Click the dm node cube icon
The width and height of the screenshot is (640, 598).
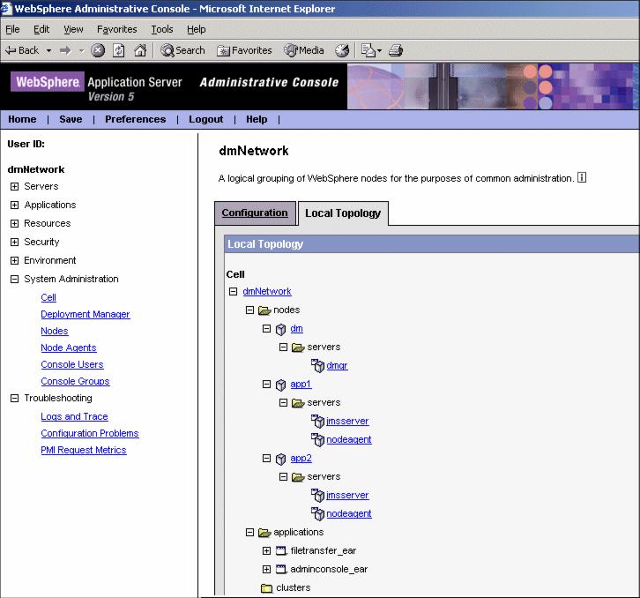click(280, 329)
